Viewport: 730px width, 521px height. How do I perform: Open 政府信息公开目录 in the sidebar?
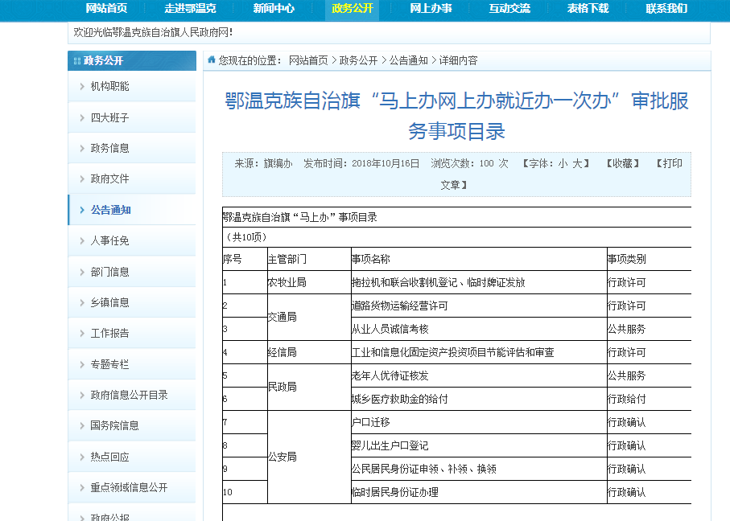129,396
